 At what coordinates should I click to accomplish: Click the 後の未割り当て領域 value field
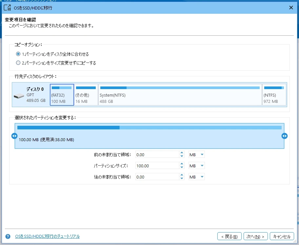tap(157, 177)
